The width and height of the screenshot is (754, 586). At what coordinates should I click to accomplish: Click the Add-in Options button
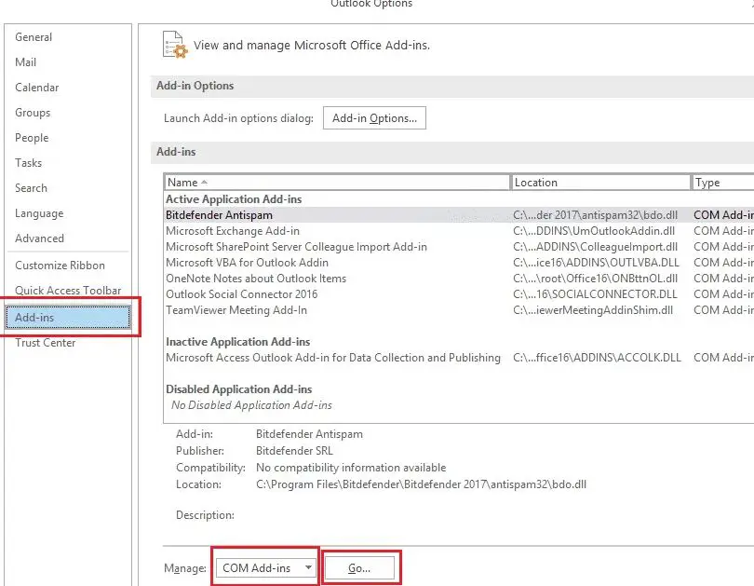(374, 118)
